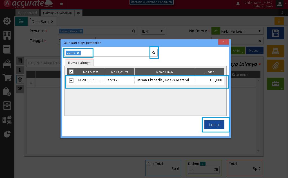Open the IDR currency dropdown
This screenshot has height=178, width=288.
point(153,31)
